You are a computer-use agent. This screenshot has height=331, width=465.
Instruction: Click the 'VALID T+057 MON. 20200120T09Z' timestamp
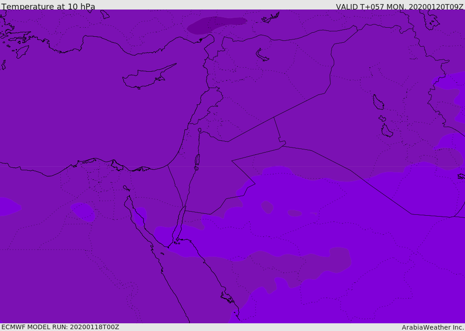[400, 6]
